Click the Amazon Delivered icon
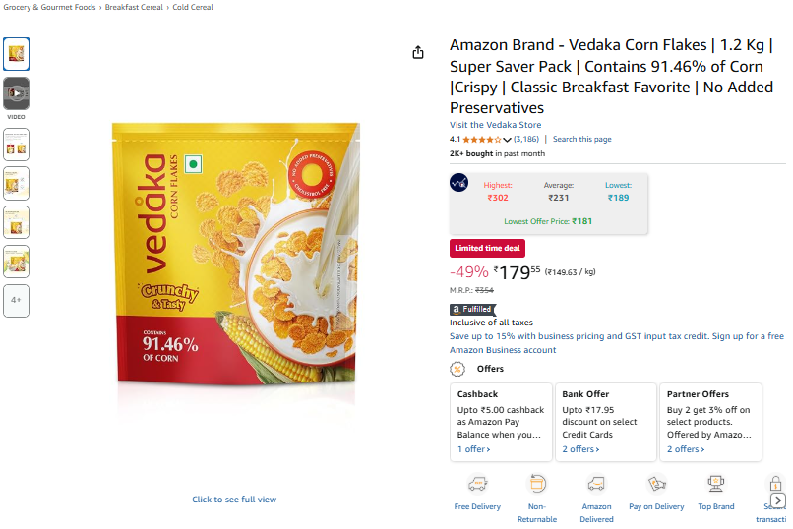This screenshot has width=793, height=529. coord(596,484)
